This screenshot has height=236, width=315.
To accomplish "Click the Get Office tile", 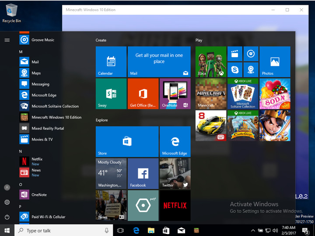I will (x=143, y=94).
